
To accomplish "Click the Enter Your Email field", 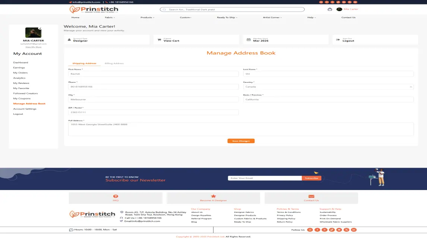I will pyautogui.click(x=265, y=178).
